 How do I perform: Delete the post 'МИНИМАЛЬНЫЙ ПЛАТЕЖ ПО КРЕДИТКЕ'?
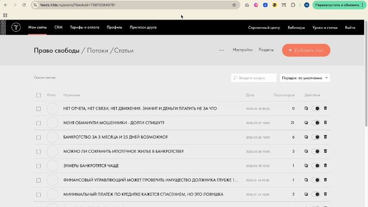[325, 194]
